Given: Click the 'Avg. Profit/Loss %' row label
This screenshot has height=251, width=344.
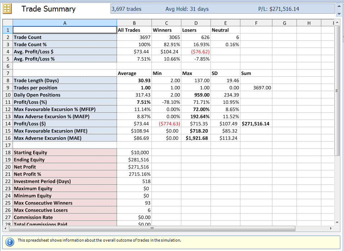Looking at the screenshot, I should pyautogui.click(x=65, y=59).
